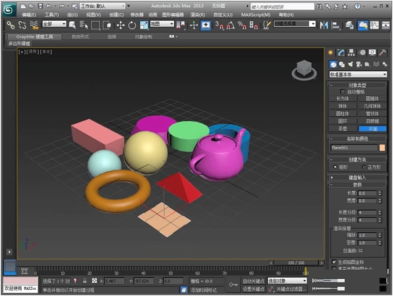Select the 正方形 creation method radio button

tap(363, 166)
